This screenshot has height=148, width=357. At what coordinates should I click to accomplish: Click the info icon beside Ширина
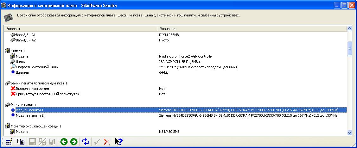13,72
